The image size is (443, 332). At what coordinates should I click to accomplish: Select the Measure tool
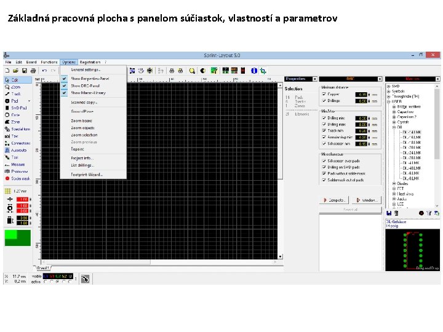[17, 164]
